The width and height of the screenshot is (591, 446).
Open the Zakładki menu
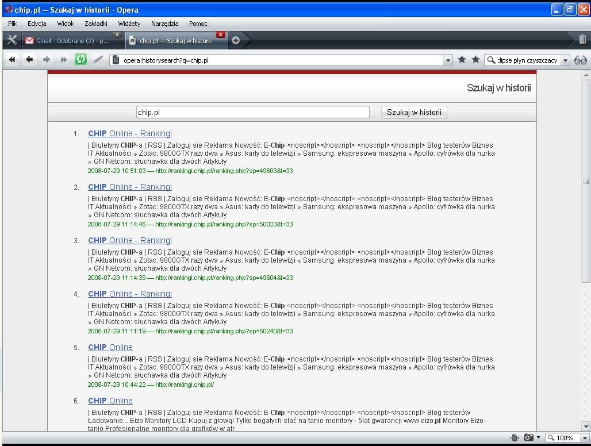coord(96,24)
